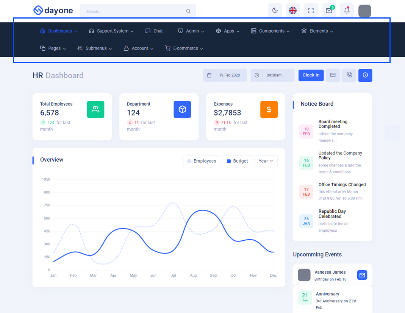Open the notifications bell
This screenshot has height=313, width=405.
(x=347, y=11)
